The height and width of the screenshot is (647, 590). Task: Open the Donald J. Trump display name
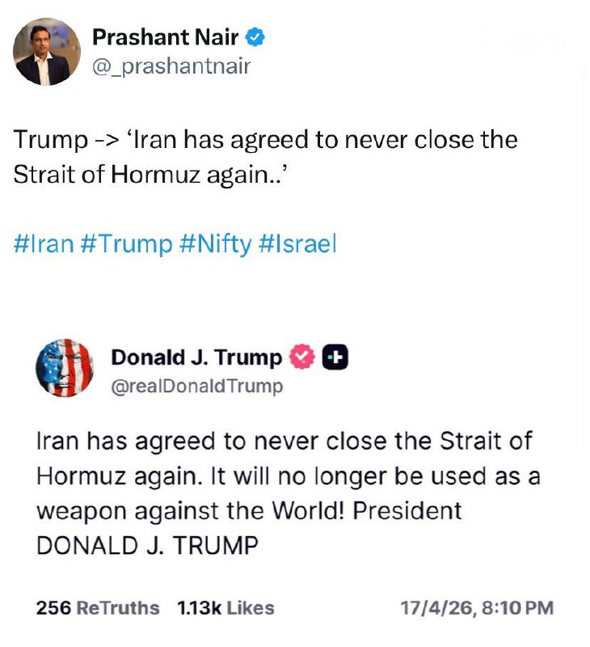[196, 357]
